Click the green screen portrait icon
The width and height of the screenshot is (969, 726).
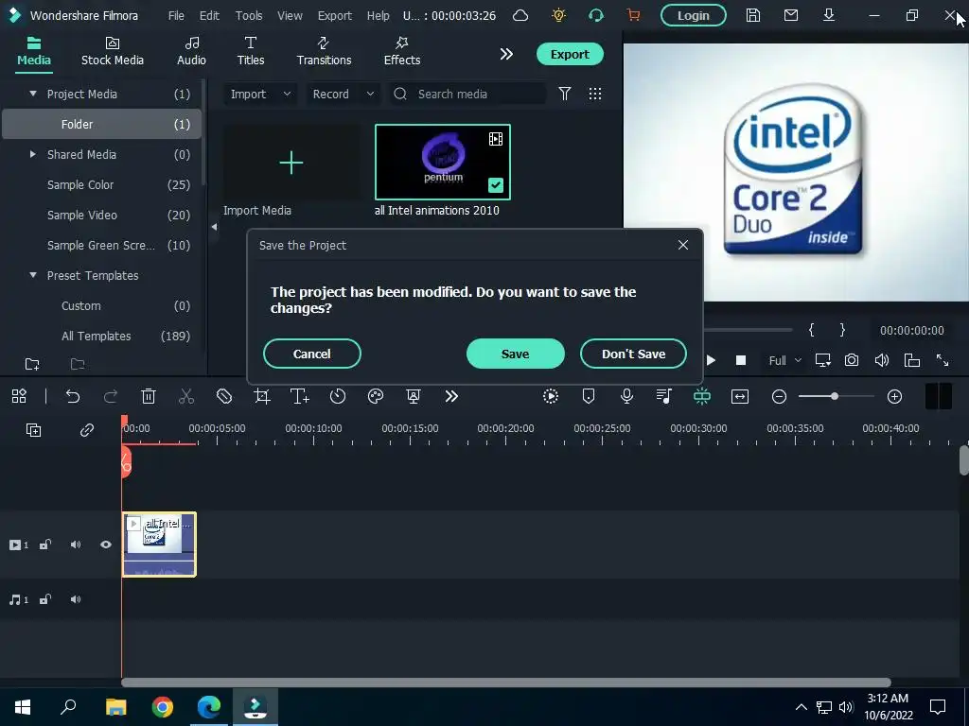pos(414,396)
